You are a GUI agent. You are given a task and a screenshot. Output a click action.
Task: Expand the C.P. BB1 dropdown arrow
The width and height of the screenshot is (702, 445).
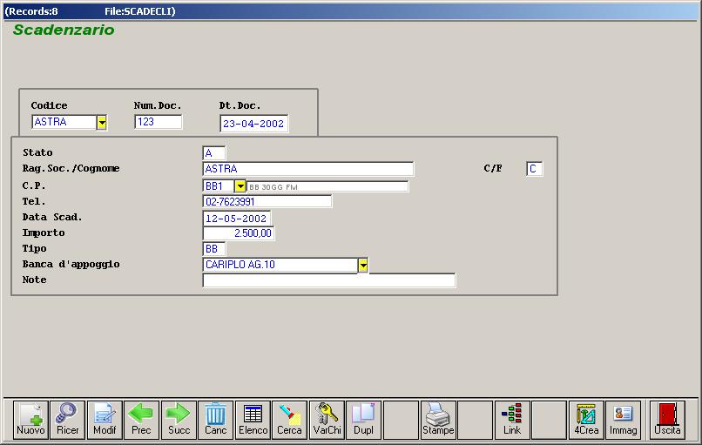pos(240,185)
